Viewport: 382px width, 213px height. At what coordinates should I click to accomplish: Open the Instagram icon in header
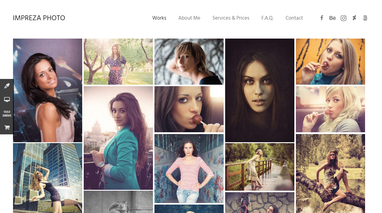(x=343, y=18)
